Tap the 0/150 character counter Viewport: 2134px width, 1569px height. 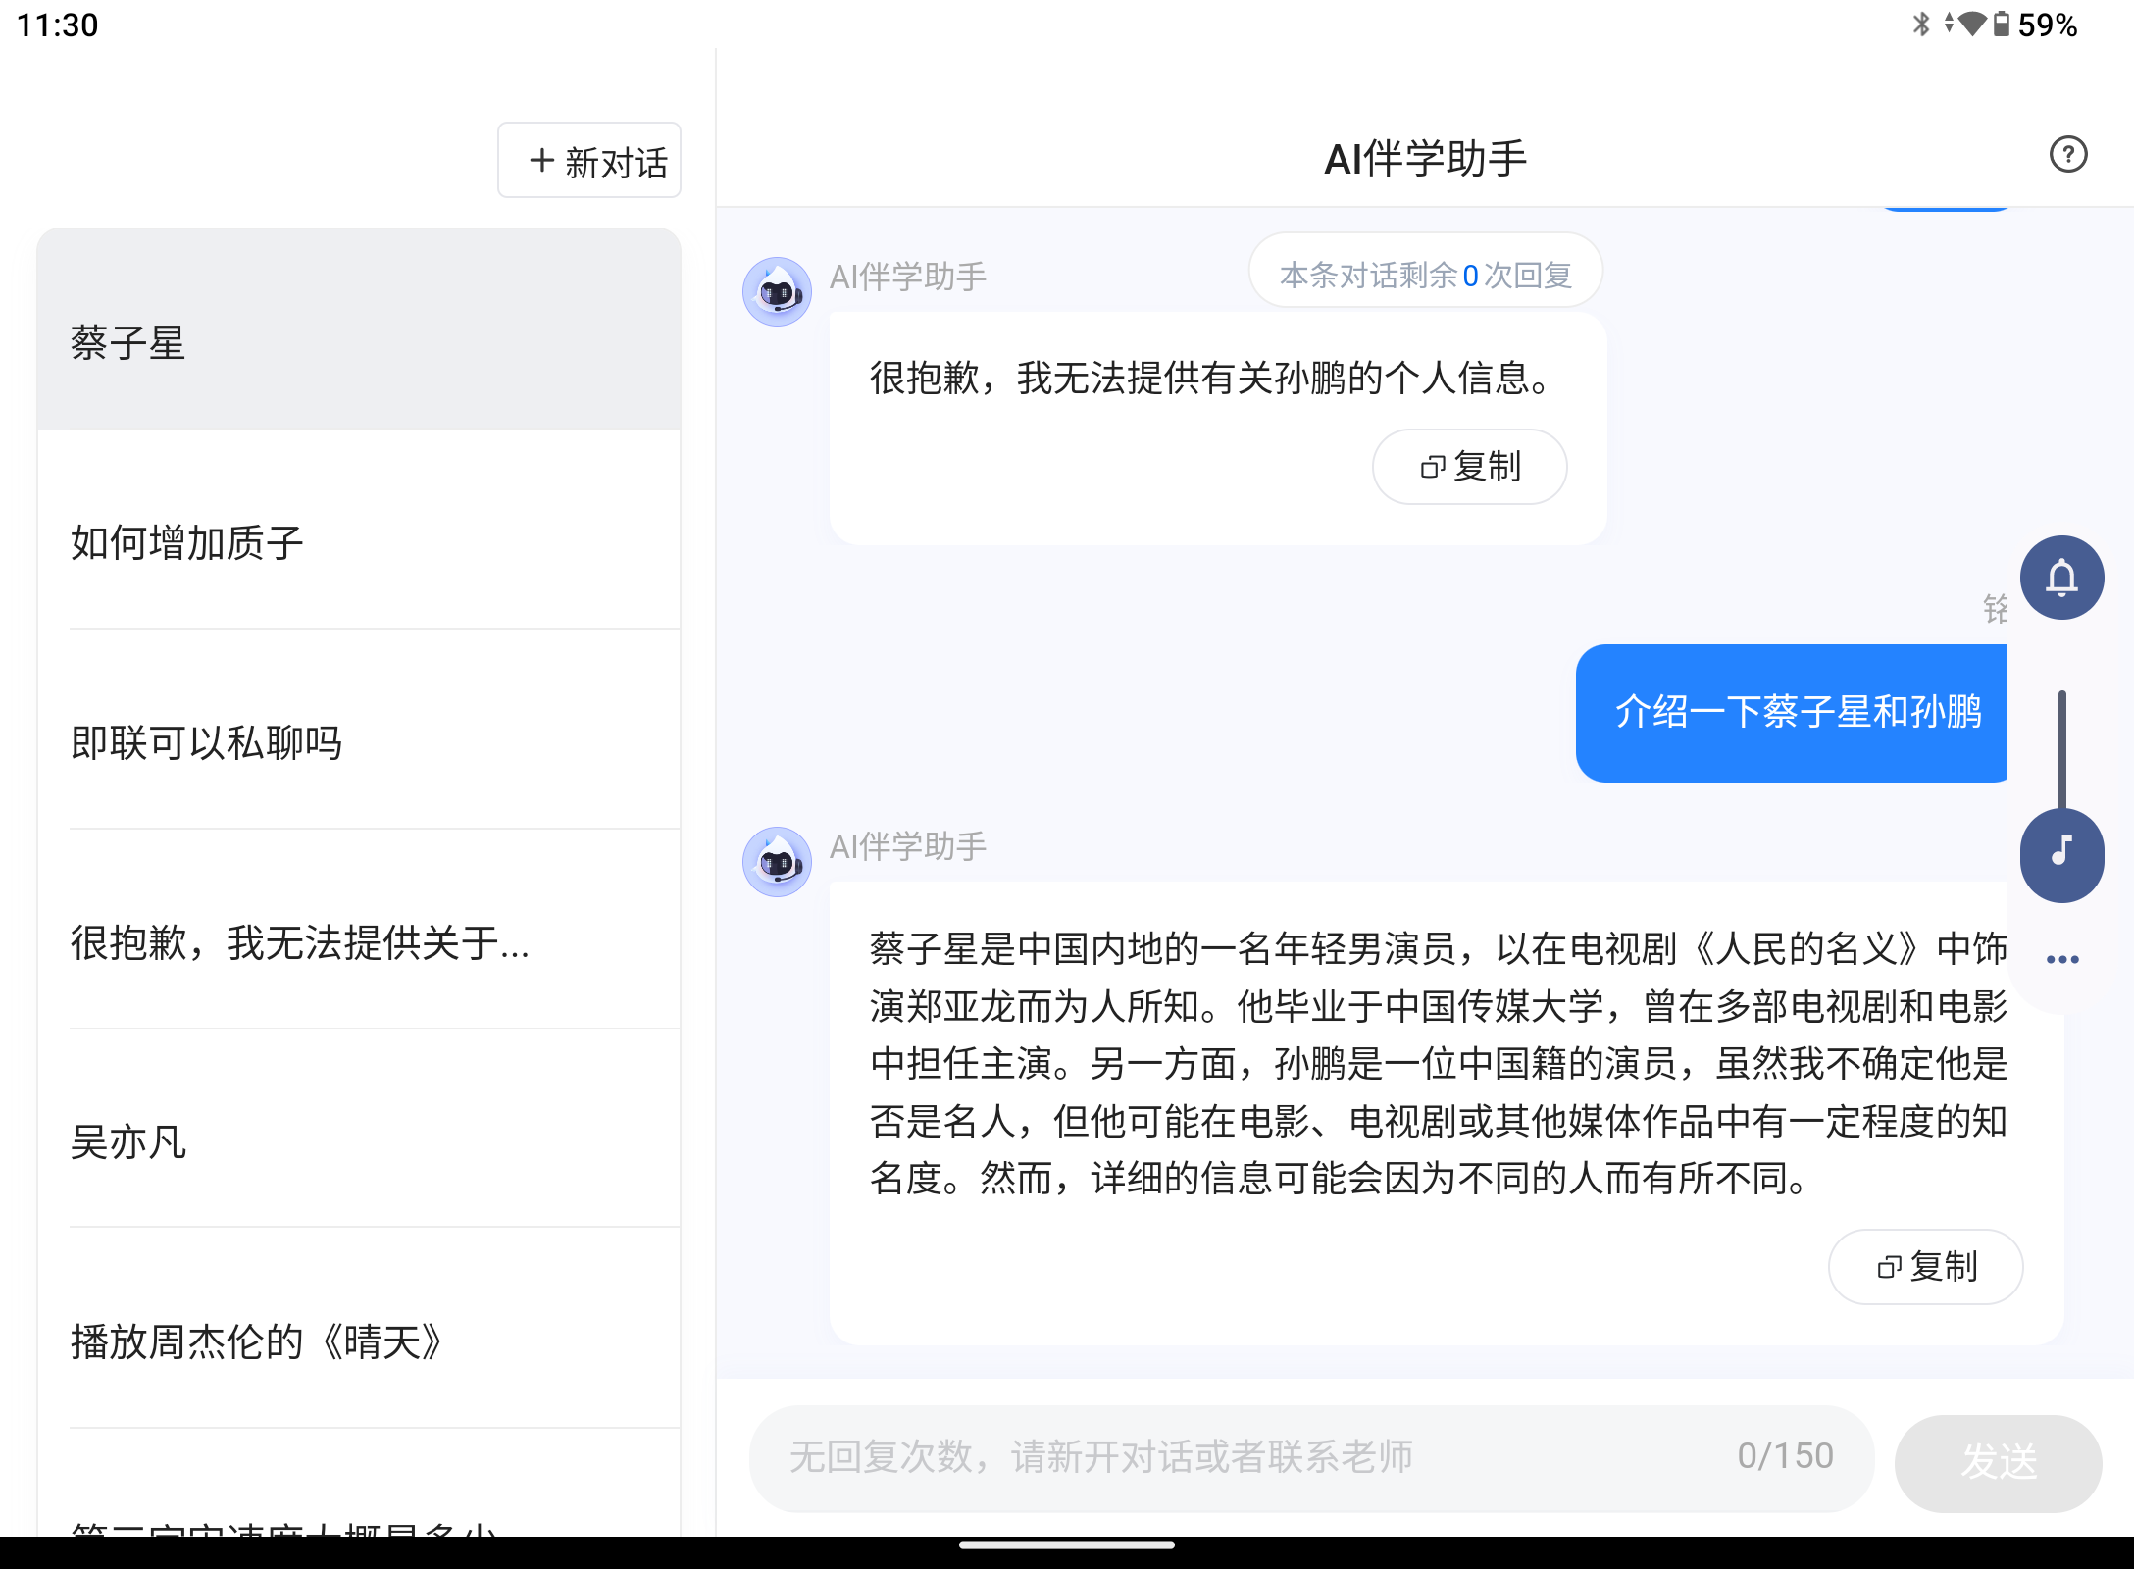click(x=1786, y=1456)
